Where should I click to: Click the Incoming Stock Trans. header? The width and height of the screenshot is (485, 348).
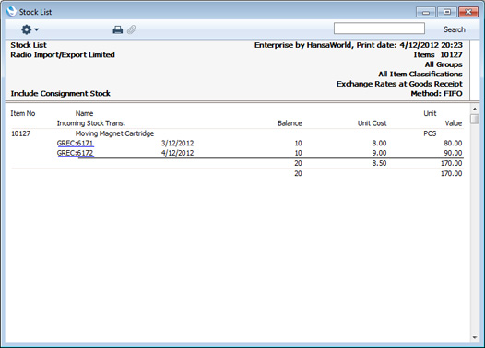(x=91, y=123)
